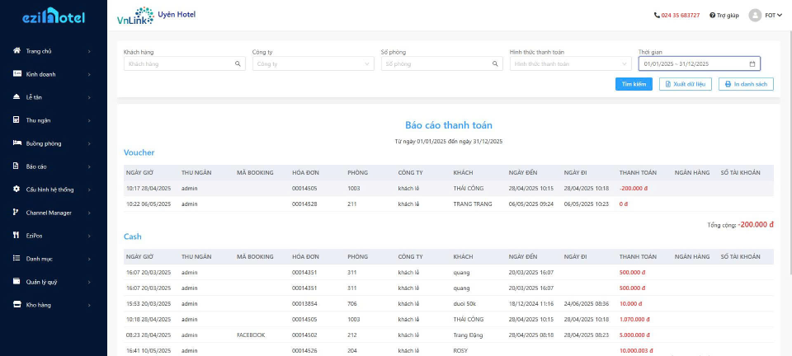The height and width of the screenshot is (356, 792).
Task: Click hotline 024 35 683727 link
Action: click(681, 16)
